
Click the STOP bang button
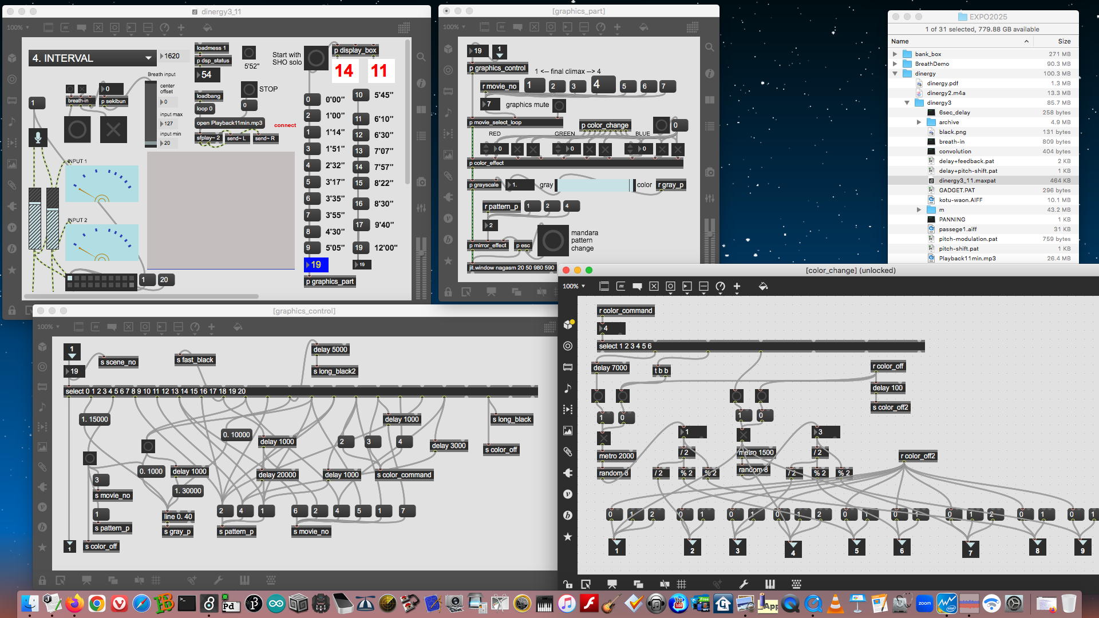[249, 89]
